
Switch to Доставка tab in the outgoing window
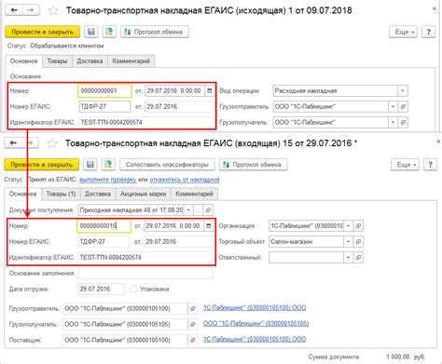(90, 61)
